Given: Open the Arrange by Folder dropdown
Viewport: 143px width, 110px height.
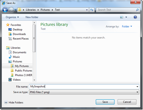Looking at the screenshot, I should pyautogui.click(x=127, y=26).
